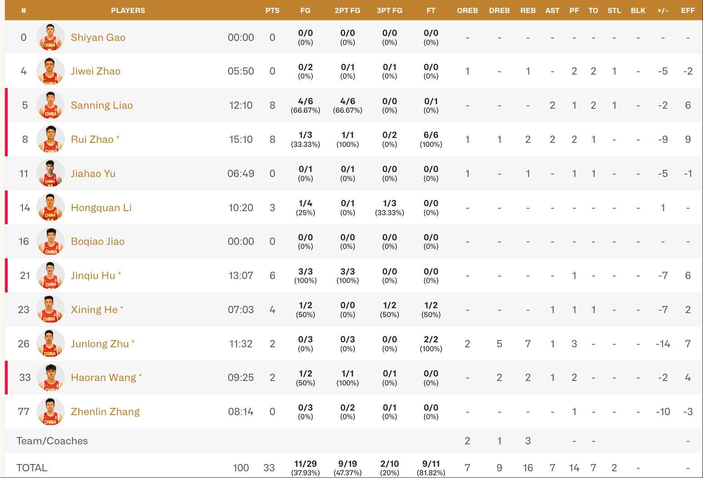Screen dimensions: 703x478
Task: Select Rui Zhao's minutes 15:10
Action: tap(241, 139)
